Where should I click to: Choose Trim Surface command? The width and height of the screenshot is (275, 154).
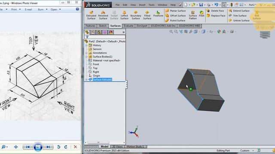[x=238, y=16]
